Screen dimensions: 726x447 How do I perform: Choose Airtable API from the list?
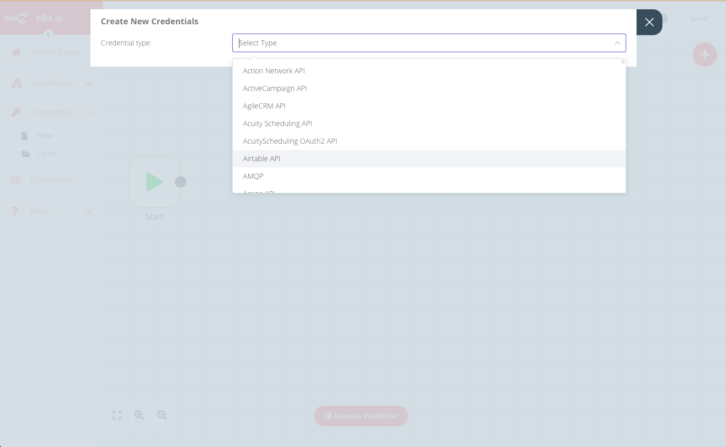tap(262, 158)
